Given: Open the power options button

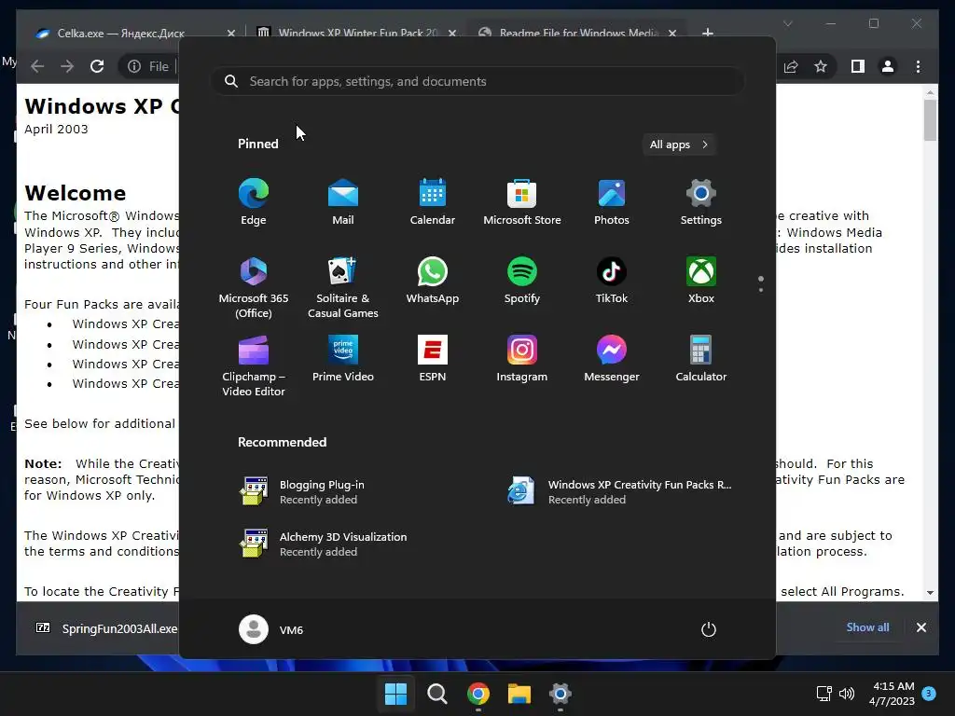Looking at the screenshot, I should 709,629.
